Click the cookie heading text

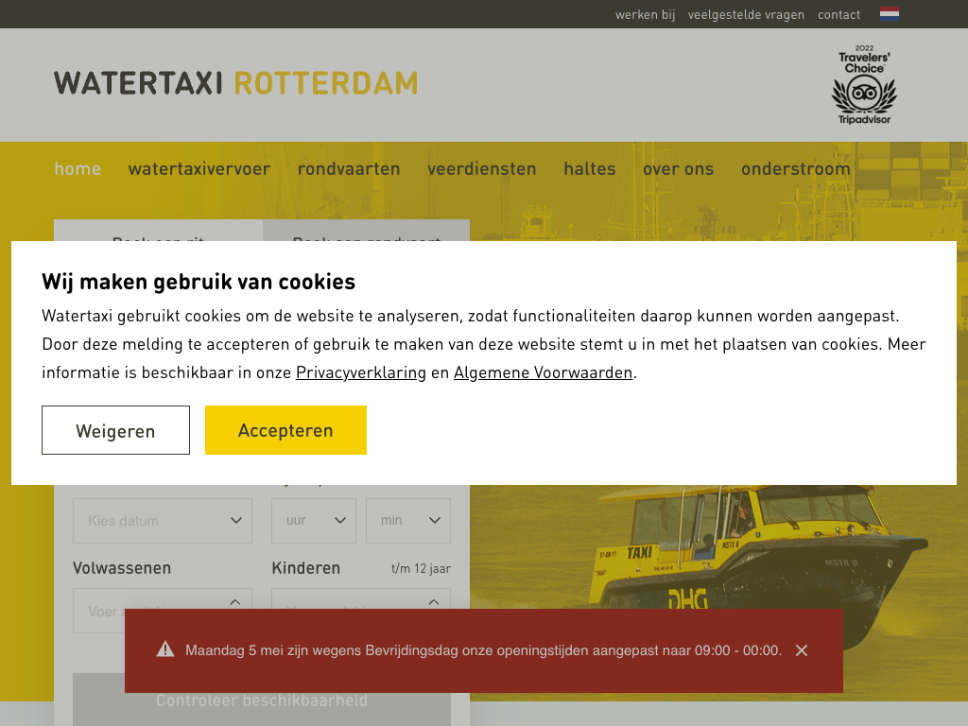(x=199, y=282)
